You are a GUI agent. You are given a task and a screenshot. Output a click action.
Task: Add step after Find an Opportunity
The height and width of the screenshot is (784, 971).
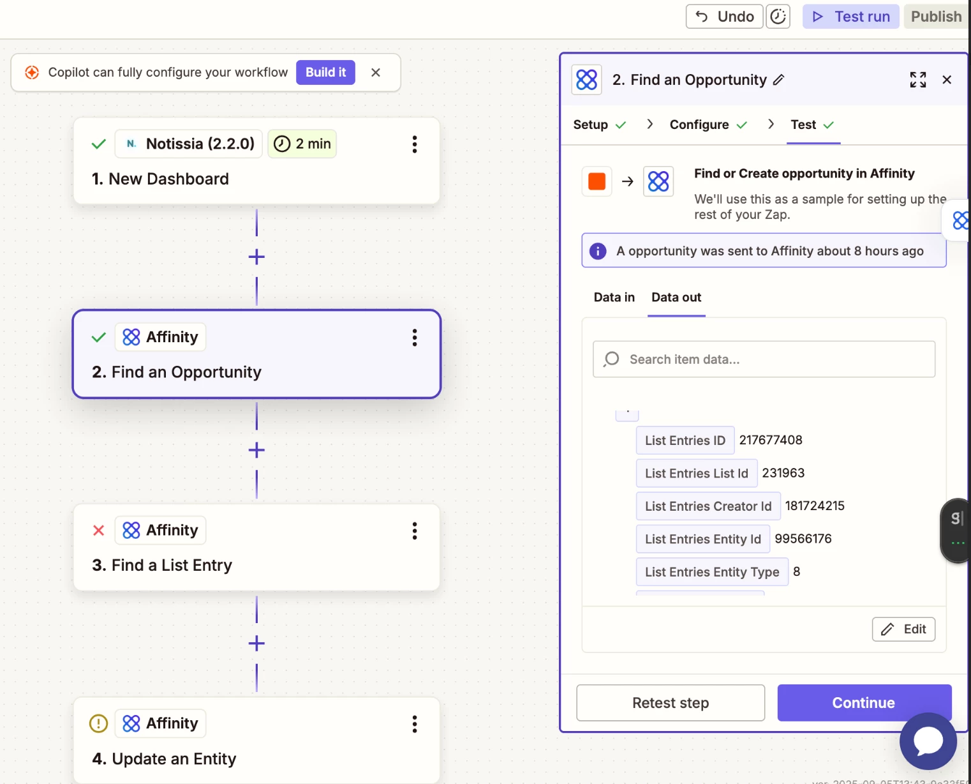tap(256, 451)
